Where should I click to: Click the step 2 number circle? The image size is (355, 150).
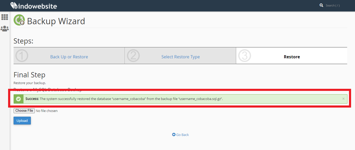pos(133,55)
